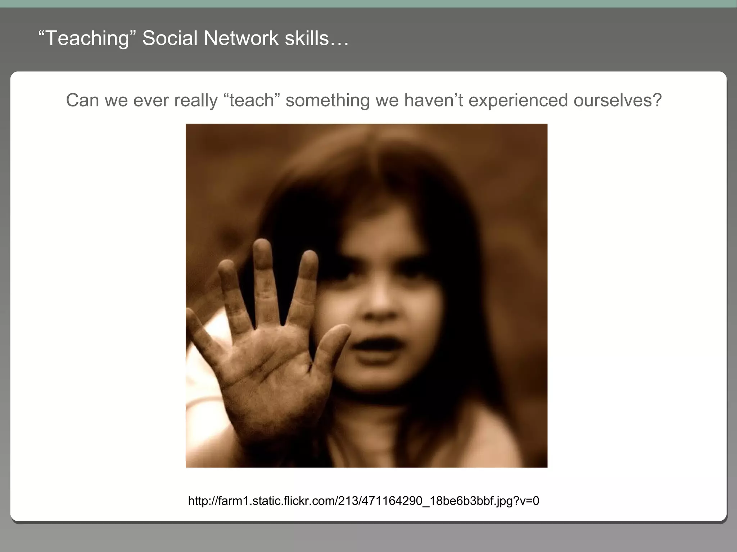Click the question text about teaching something unexperienced

364,100
